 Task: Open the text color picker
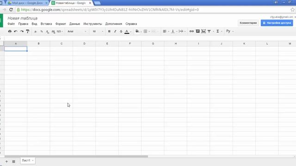point(127,31)
